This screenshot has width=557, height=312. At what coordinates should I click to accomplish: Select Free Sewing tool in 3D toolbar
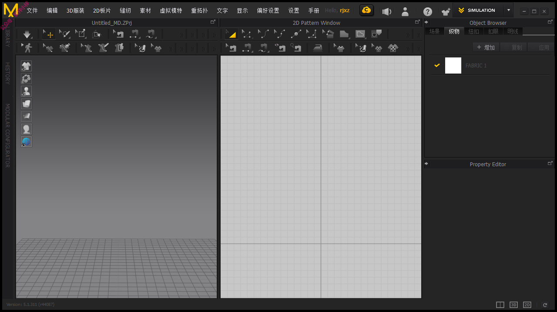(x=151, y=34)
